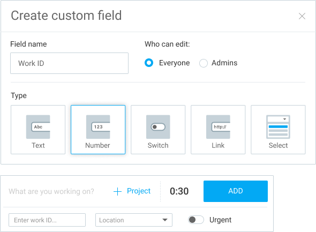Click the Field name label
The image size is (316, 232).
[x=28, y=44]
